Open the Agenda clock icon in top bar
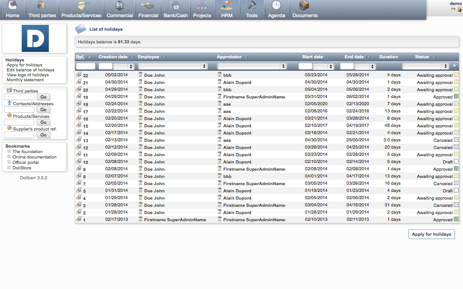 pyautogui.click(x=276, y=6)
